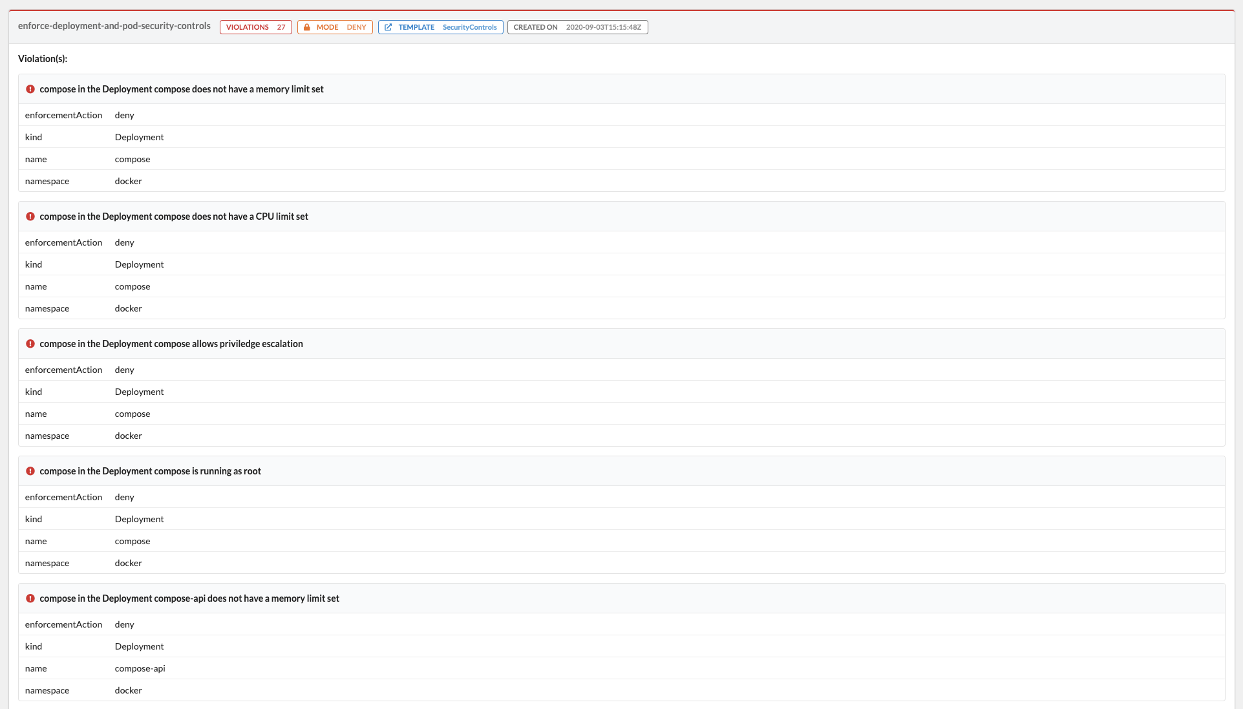Select the 'does not have a CPU limit set' header

(x=174, y=217)
